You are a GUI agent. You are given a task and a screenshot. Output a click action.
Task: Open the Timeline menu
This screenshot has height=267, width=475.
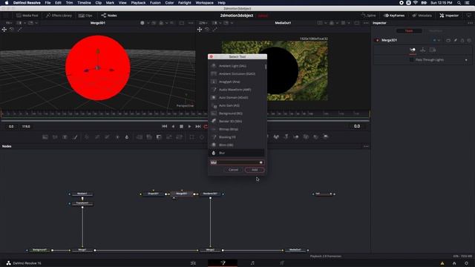[x=84, y=3]
